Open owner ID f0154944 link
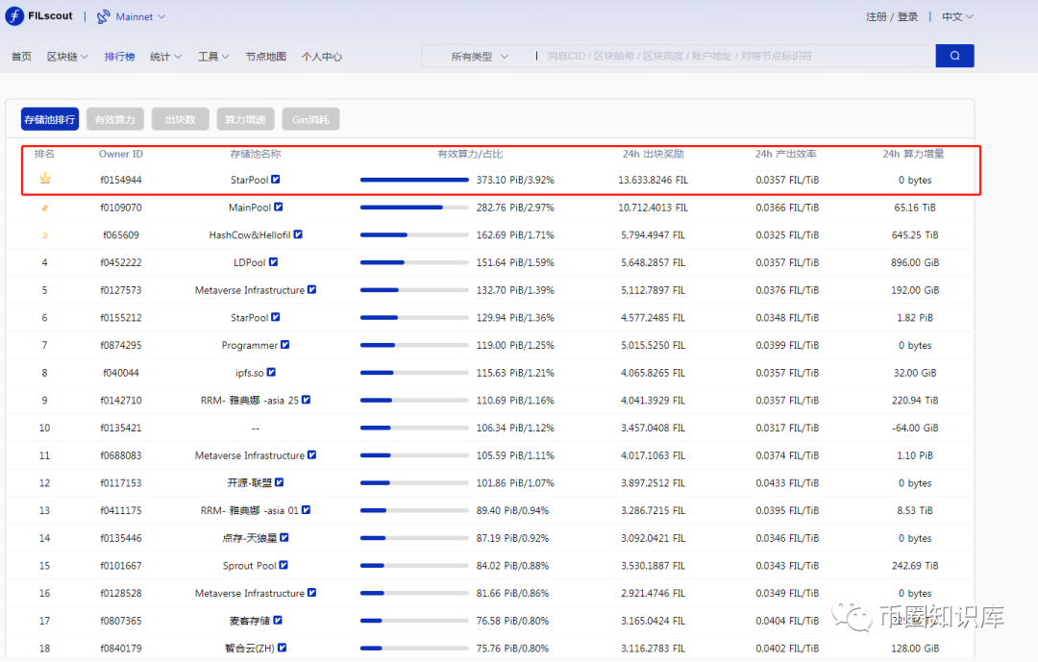Viewport: 1038px width, 662px height. tap(121, 180)
